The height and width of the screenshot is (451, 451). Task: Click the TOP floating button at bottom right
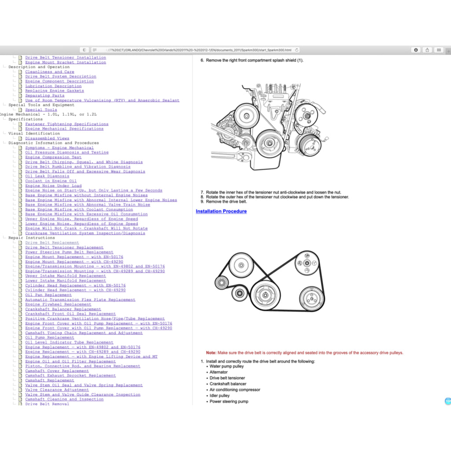click(447, 401)
